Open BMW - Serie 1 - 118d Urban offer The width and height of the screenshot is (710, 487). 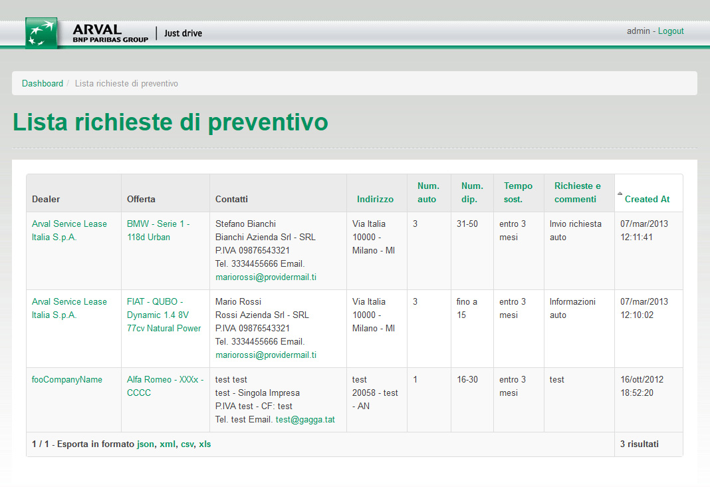pos(158,230)
